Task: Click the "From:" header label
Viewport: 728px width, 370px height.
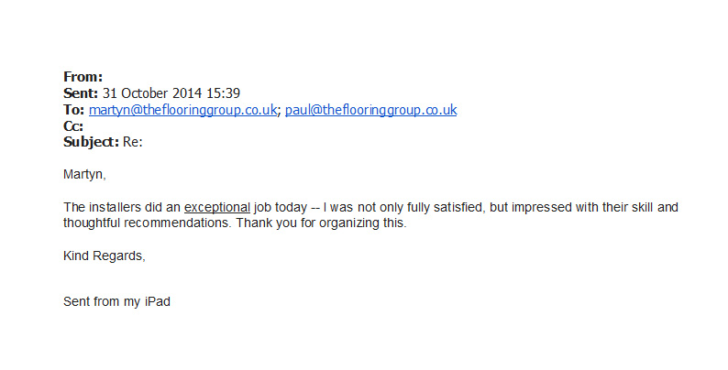Action: point(83,77)
